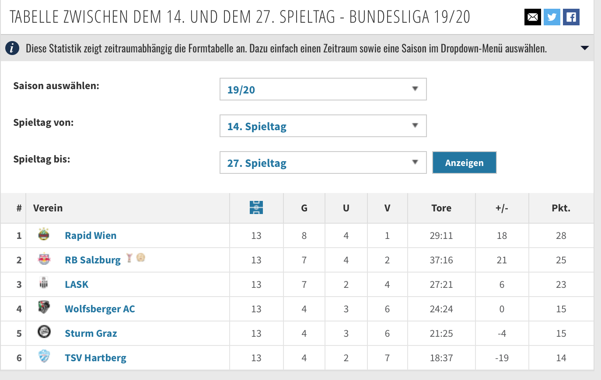Open the Spieltag von dropdown
This screenshot has width=601, height=380.
tap(323, 126)
